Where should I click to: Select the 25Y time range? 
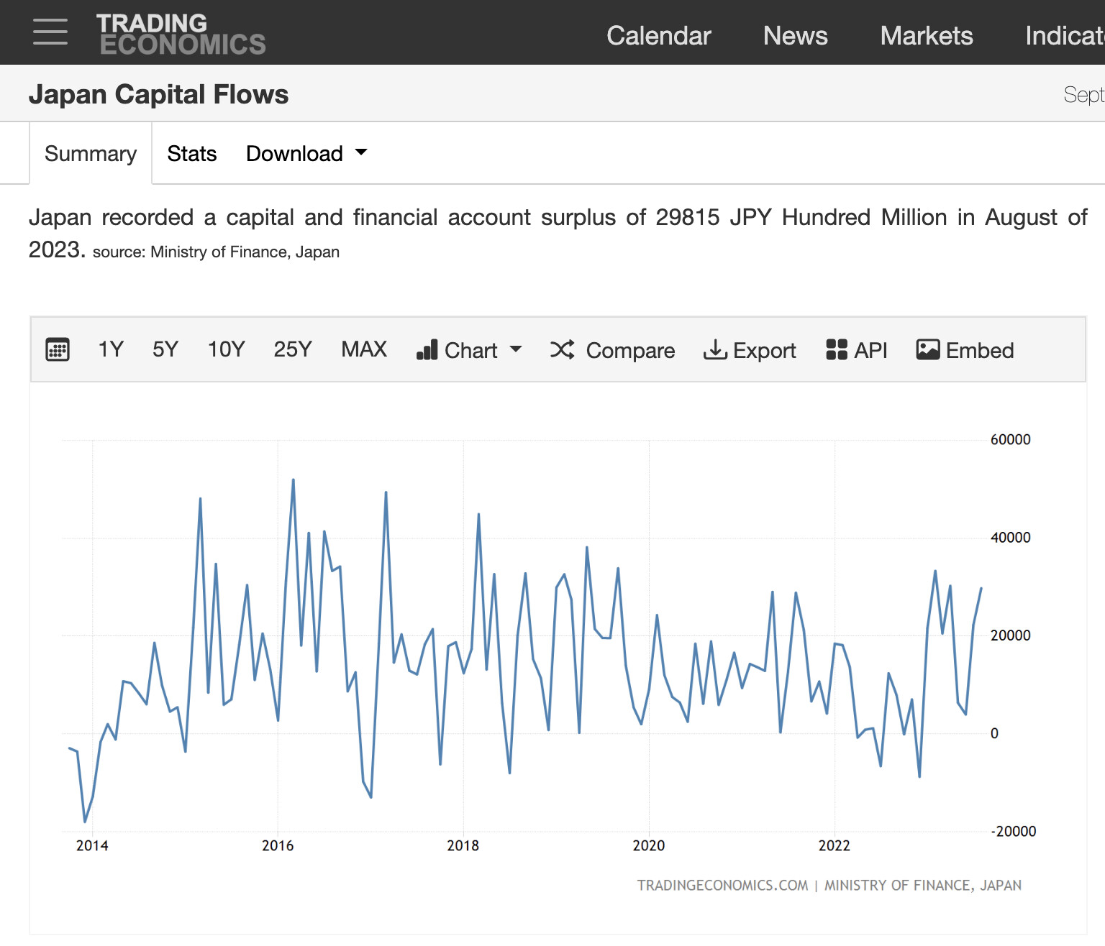[293, 350]
